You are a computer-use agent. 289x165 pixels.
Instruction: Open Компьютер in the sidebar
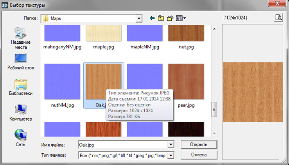[x=21, y=113]
